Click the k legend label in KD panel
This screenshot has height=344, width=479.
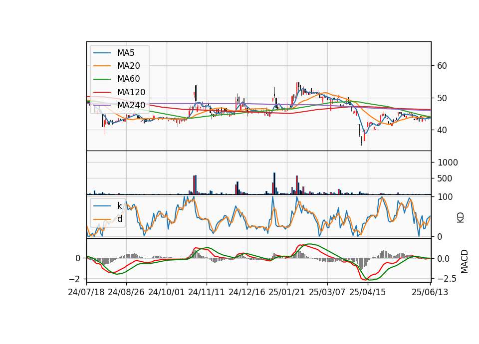119,206
